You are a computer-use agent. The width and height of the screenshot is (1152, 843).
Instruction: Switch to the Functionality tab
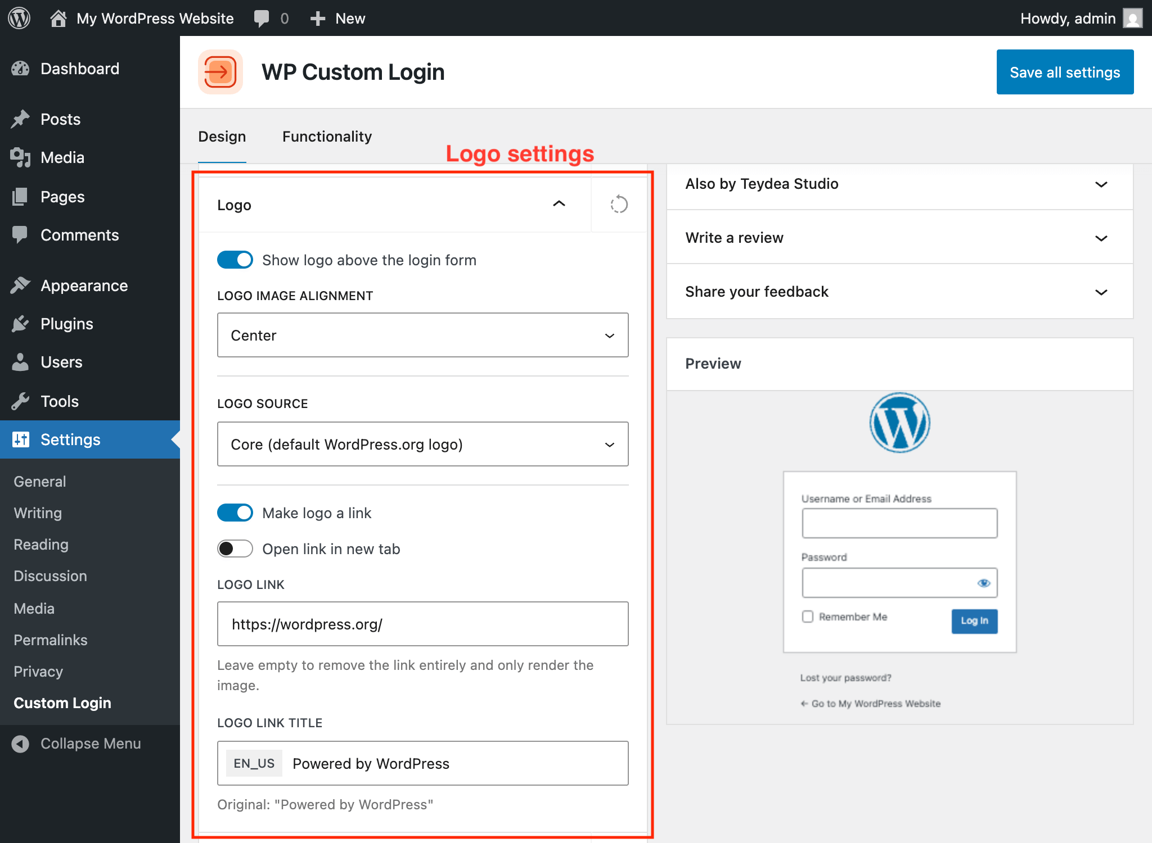tap(327, 136)
